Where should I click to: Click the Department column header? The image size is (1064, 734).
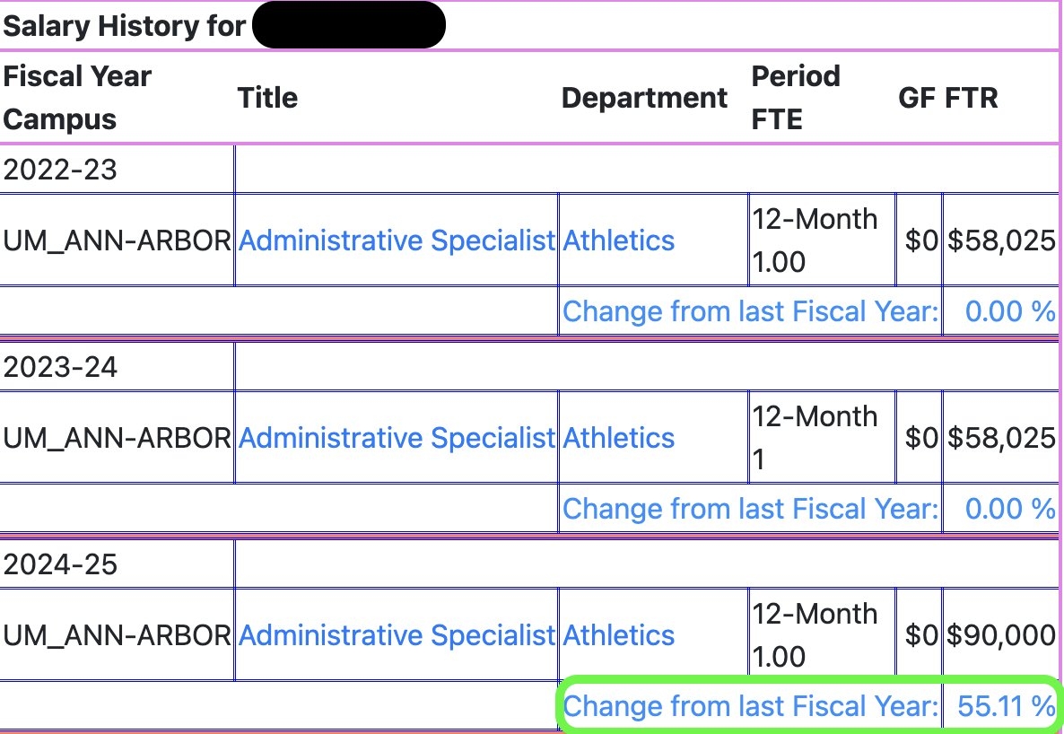(644, 97)
